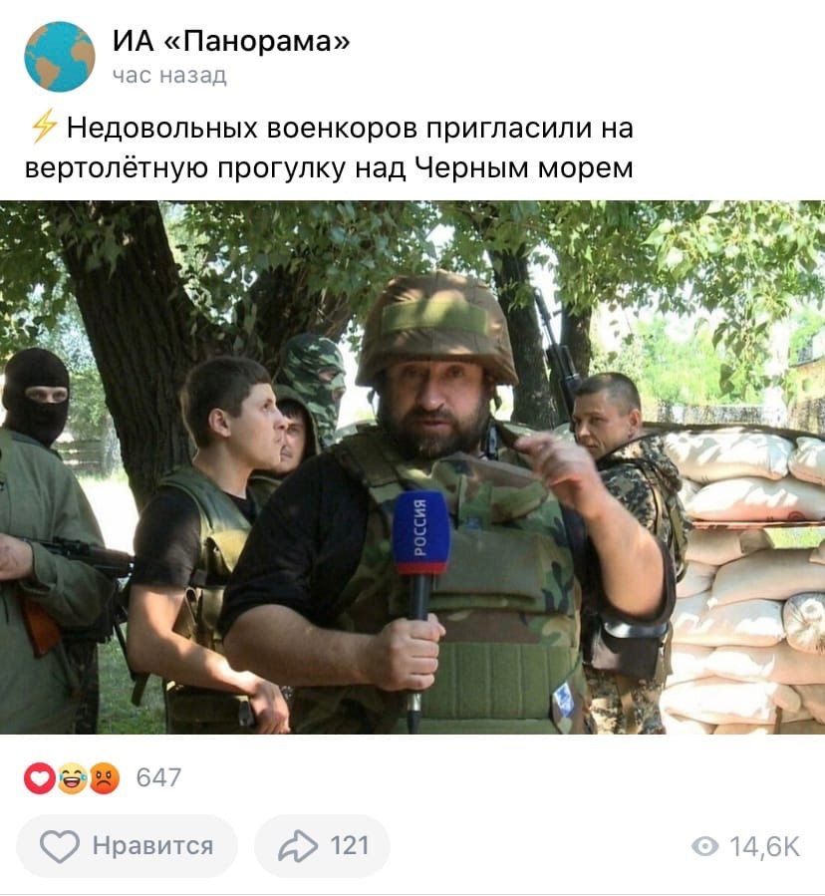Open the ИА «Панорама» page name
Image resolution: width=825 pixels, height=896 pixels.
(231, 41)
